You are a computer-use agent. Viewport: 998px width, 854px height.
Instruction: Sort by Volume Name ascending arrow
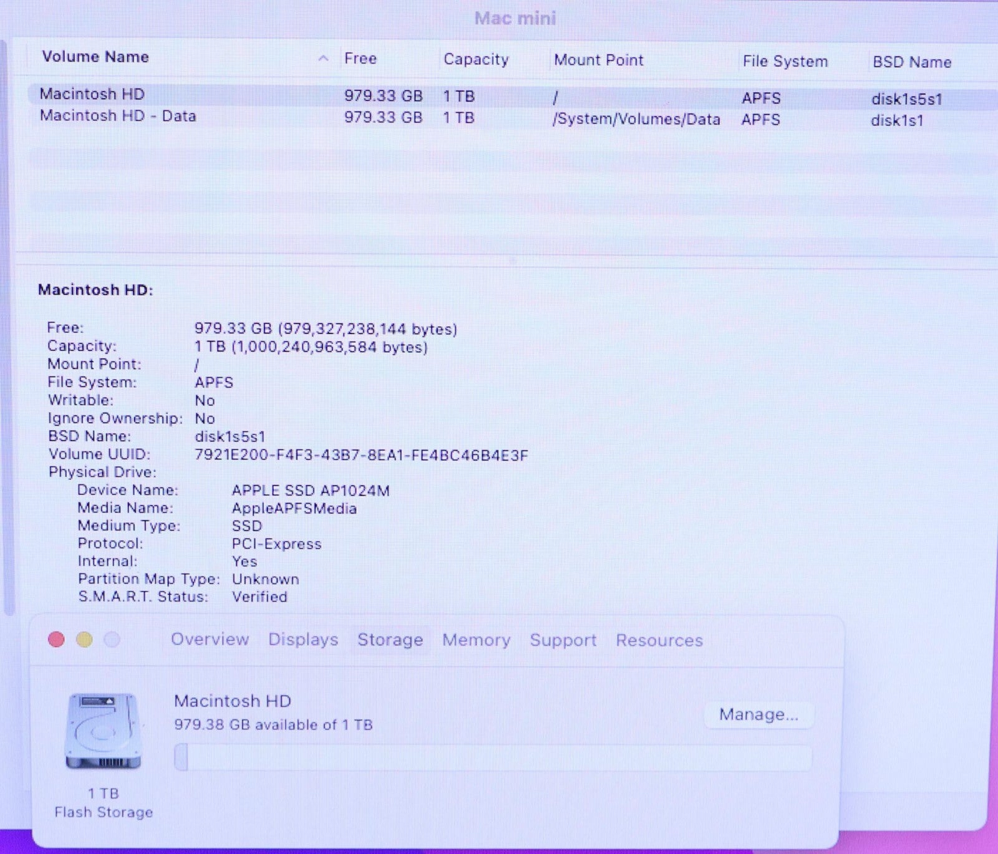point(323,59)
